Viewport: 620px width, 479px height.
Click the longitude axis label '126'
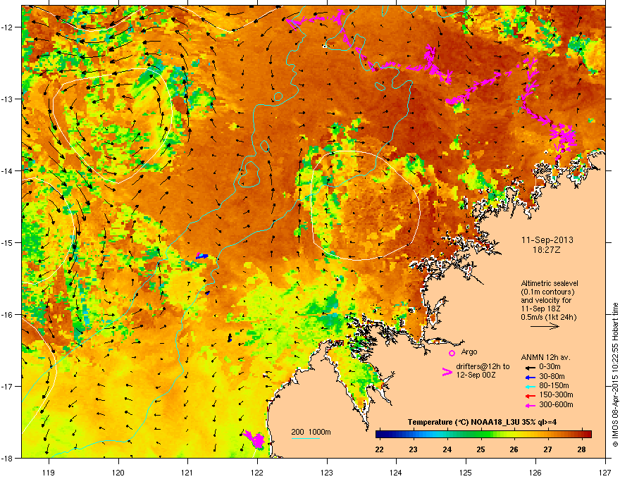535,472
